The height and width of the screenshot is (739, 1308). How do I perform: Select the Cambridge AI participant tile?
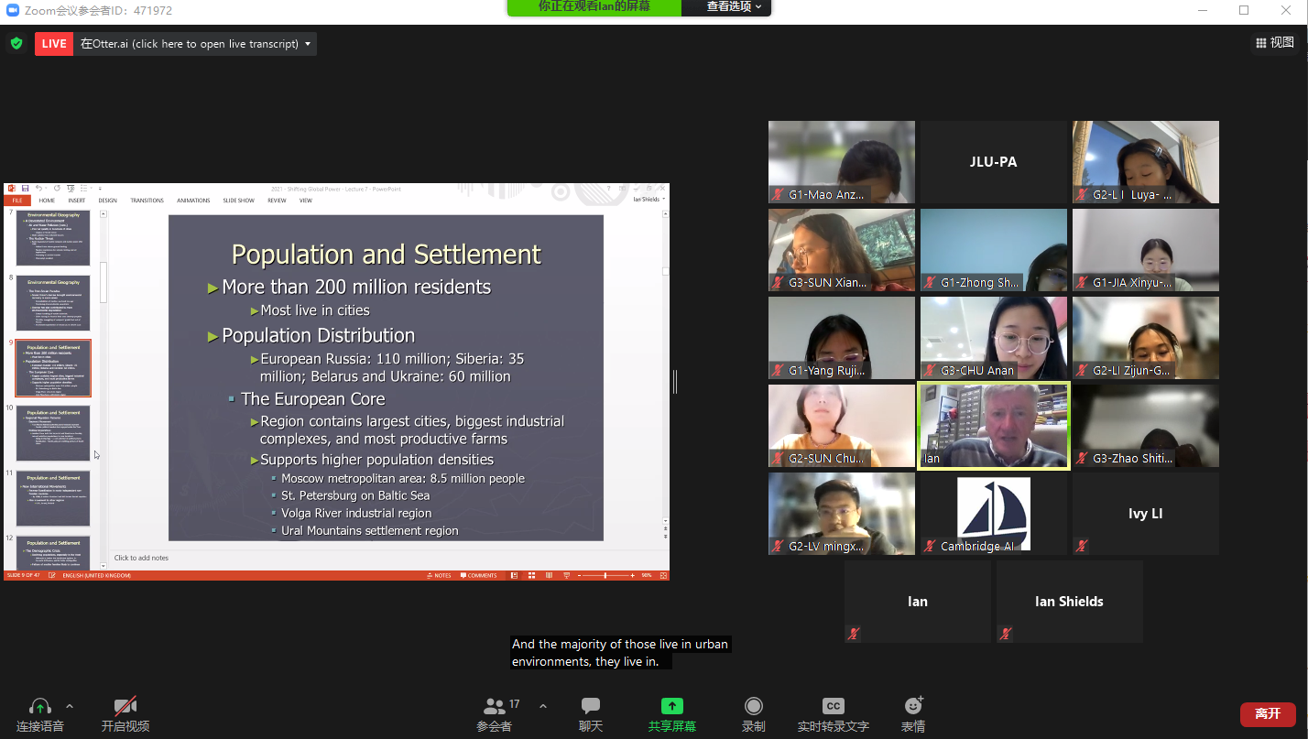[994, 513]
